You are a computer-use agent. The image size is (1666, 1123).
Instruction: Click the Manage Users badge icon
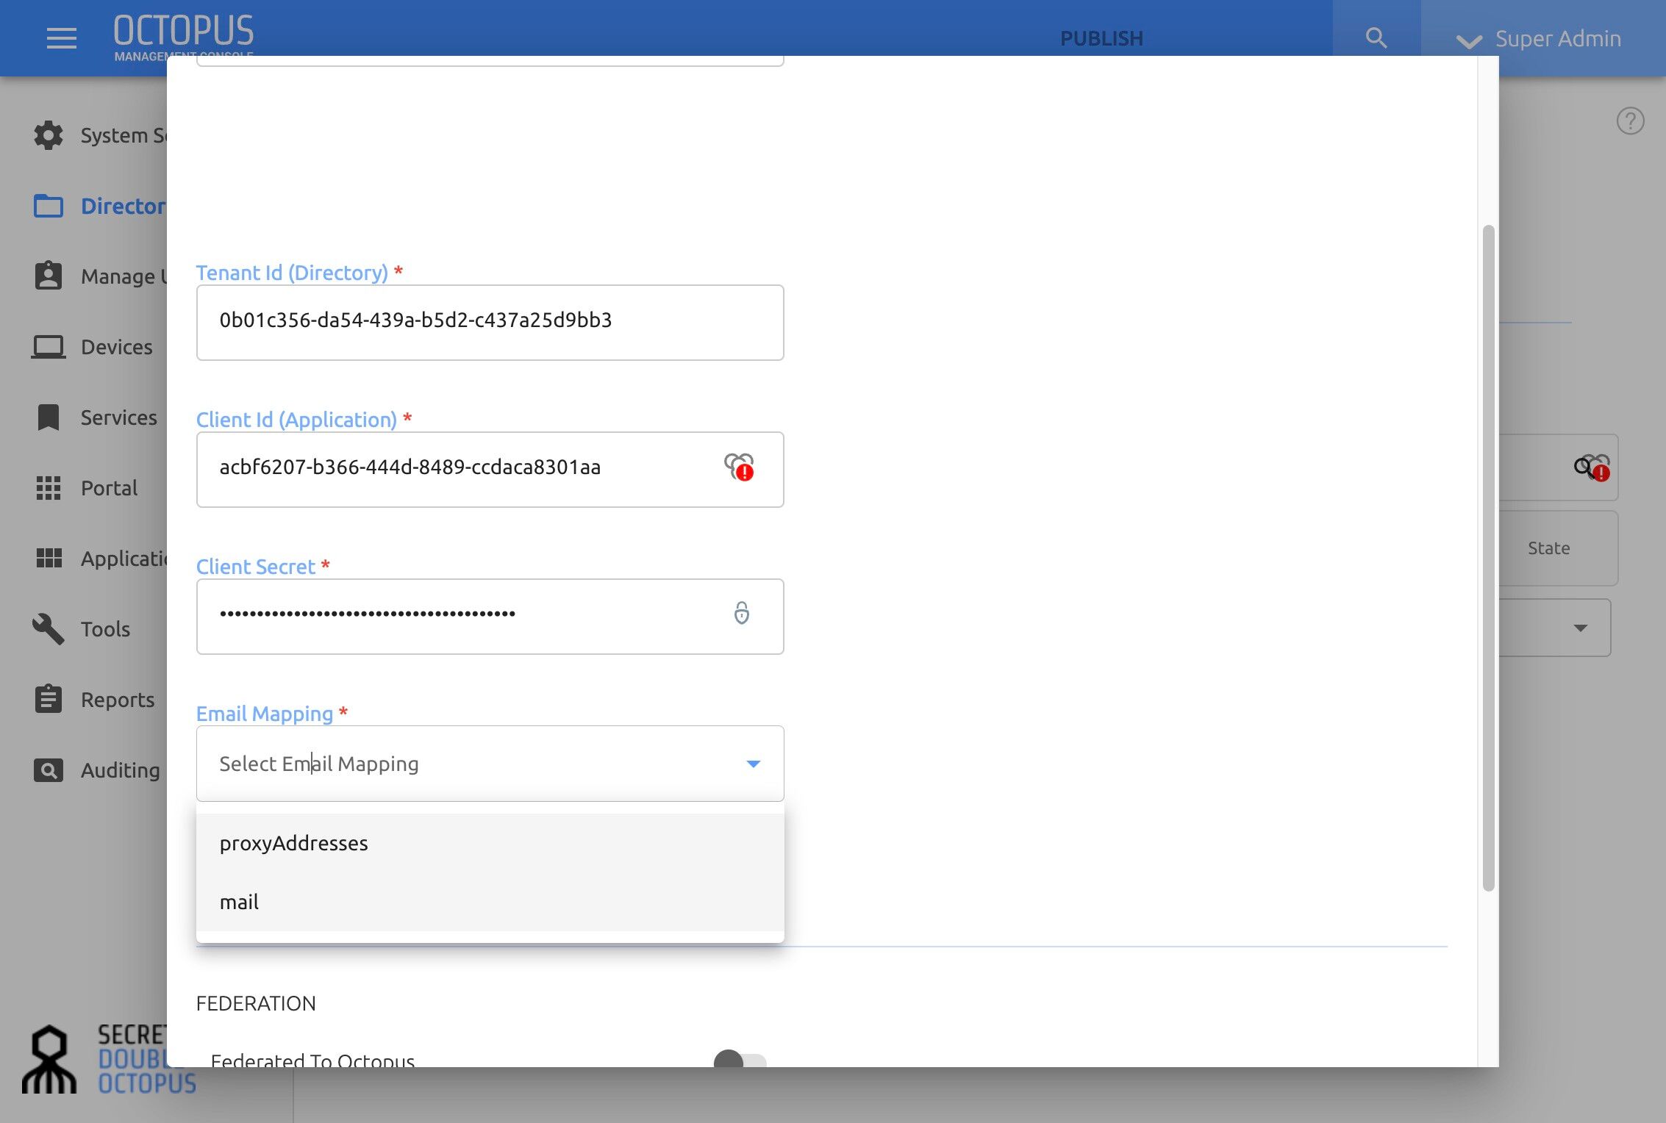(x=49, y=276)
